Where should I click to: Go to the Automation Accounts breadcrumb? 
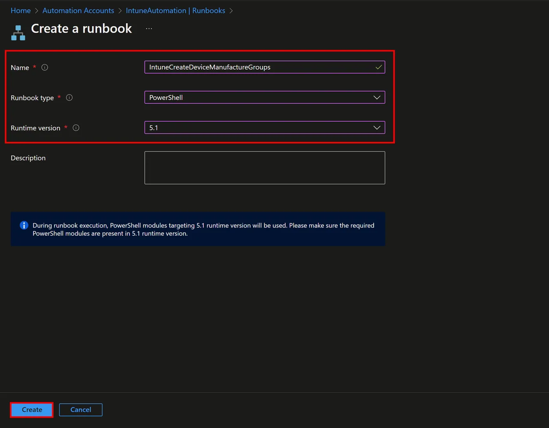point(78,11)
